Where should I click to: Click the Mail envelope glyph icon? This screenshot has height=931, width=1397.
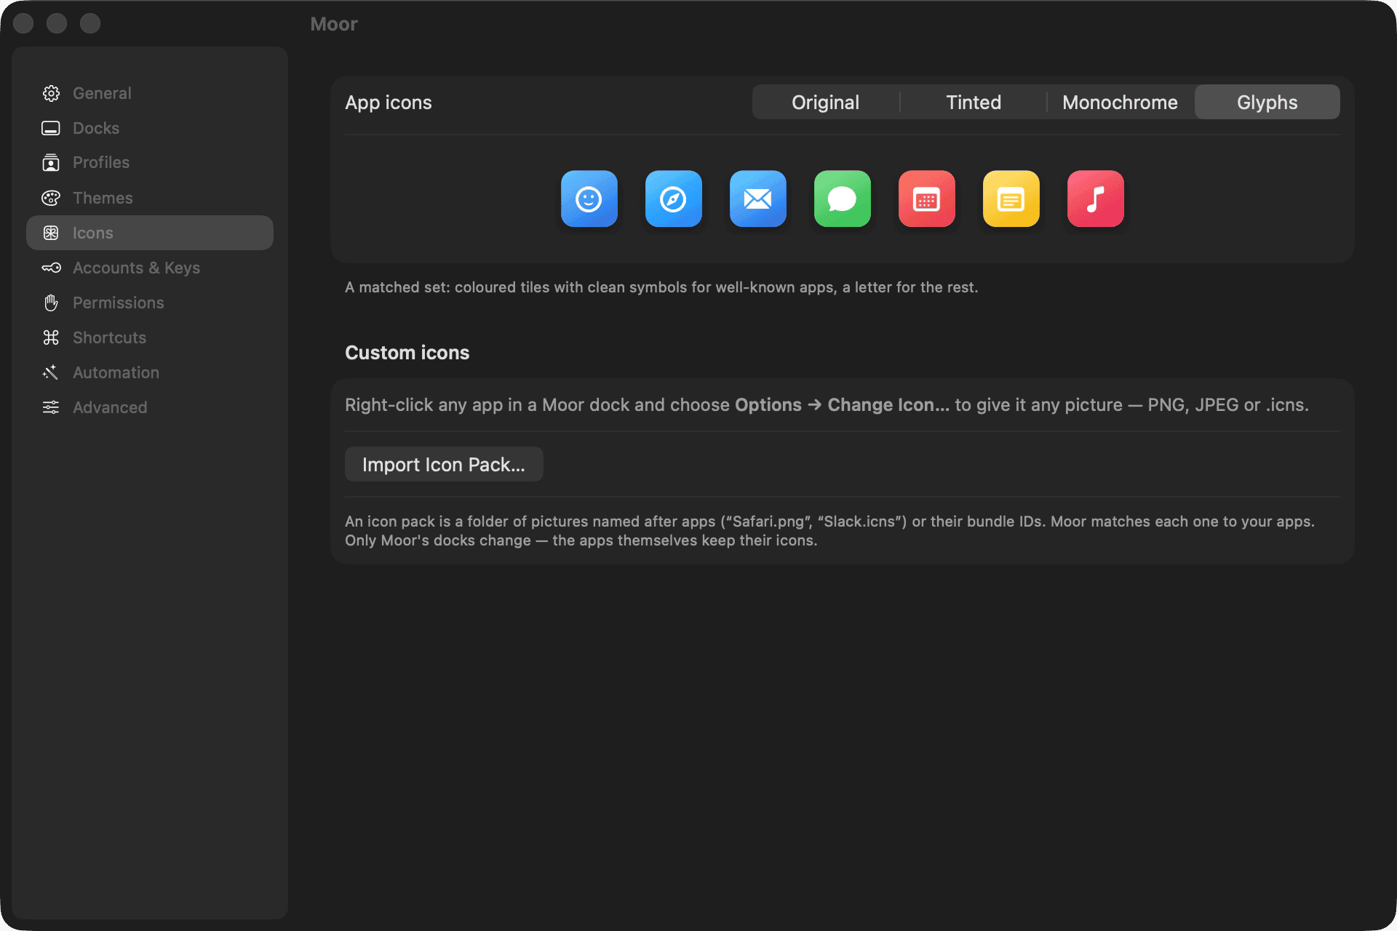[758, 199]
